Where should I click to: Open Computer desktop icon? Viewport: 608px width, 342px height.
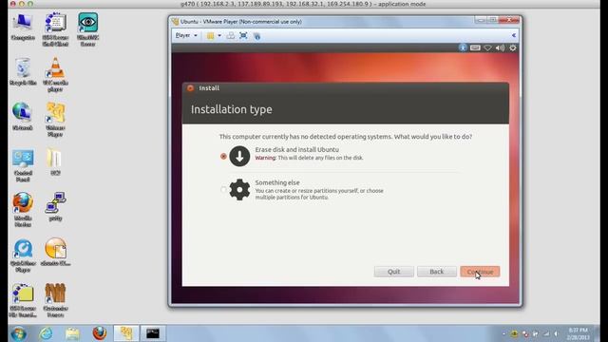(x=23, y=27)
